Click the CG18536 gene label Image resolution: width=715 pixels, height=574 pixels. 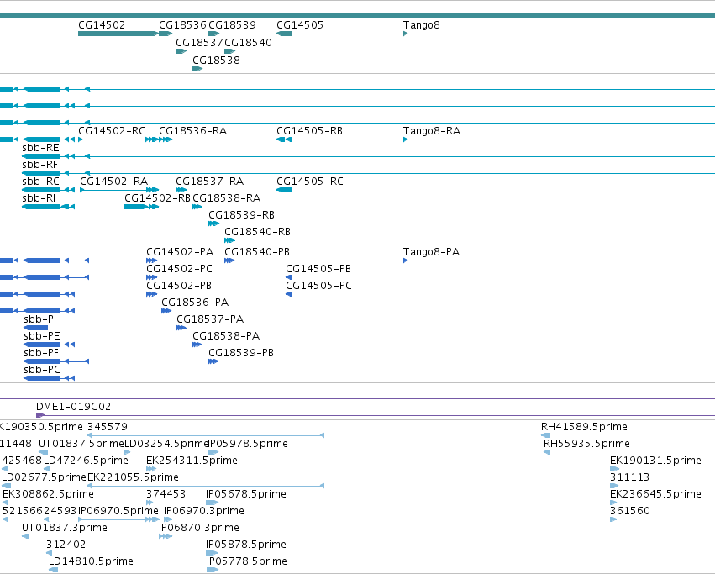tap(182, 24)
